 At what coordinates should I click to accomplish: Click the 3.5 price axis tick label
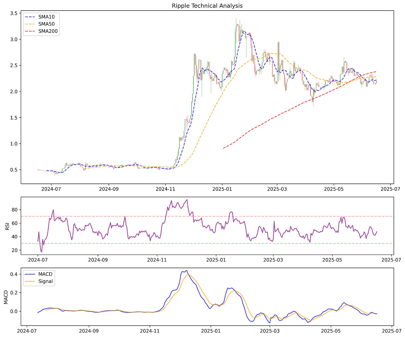coord(14,13)
